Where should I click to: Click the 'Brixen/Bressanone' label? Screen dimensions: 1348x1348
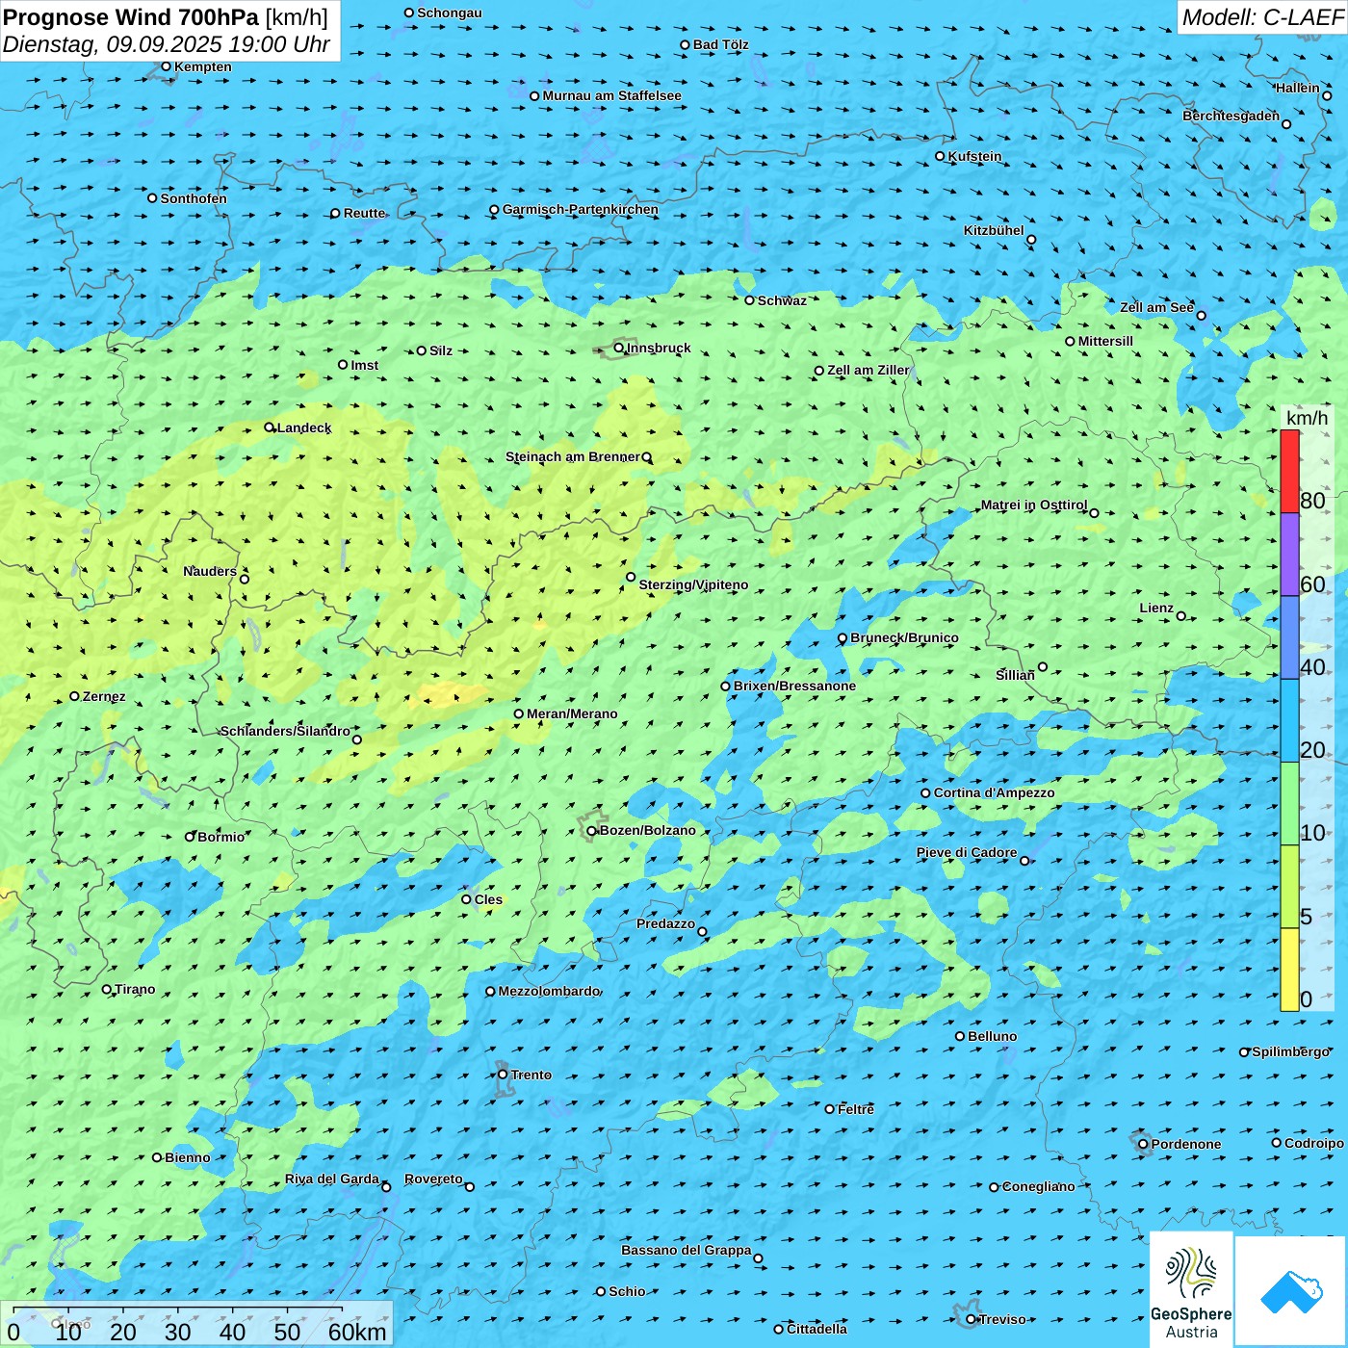tap(794, 686)
